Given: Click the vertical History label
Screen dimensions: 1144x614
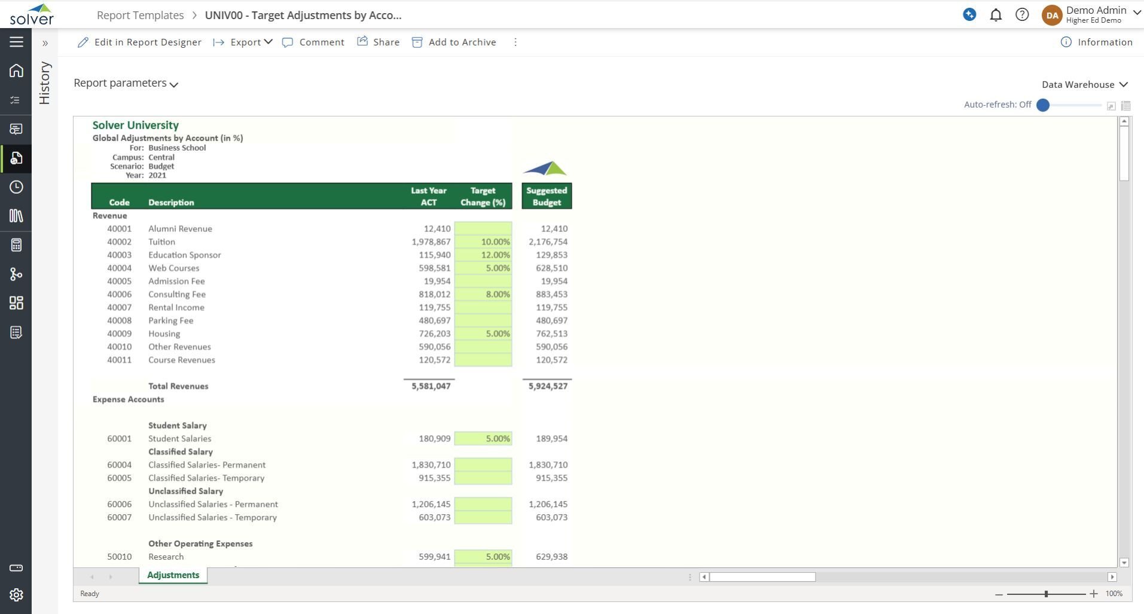Looking at the screenshot, I should coord(44,83).
